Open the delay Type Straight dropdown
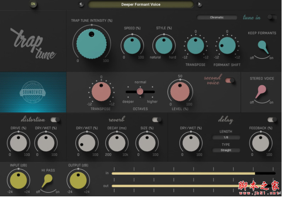The image size is (283, 197). pyautogui.click(x=226, y=150)
